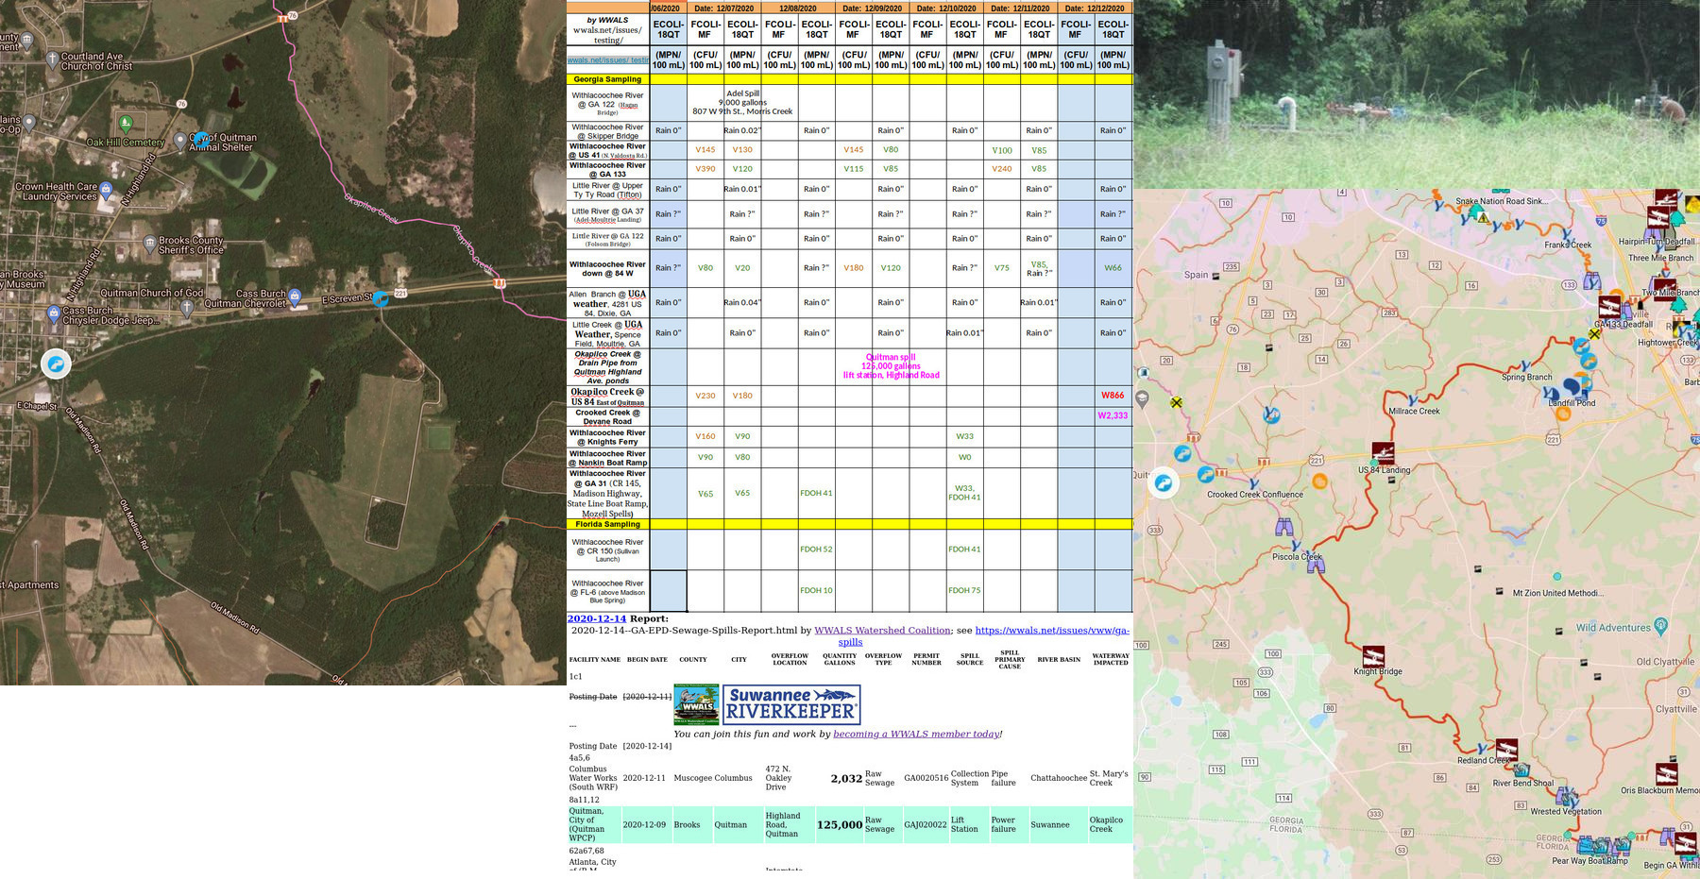Select the 'Georgia Sampling' yellow header row

[849, 79]
